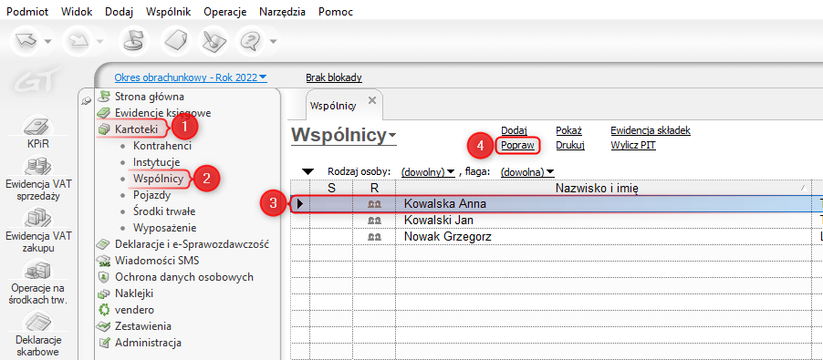
Task: Open Ewidencja VAT sprzedaży module icon
Action: (37, 167)
